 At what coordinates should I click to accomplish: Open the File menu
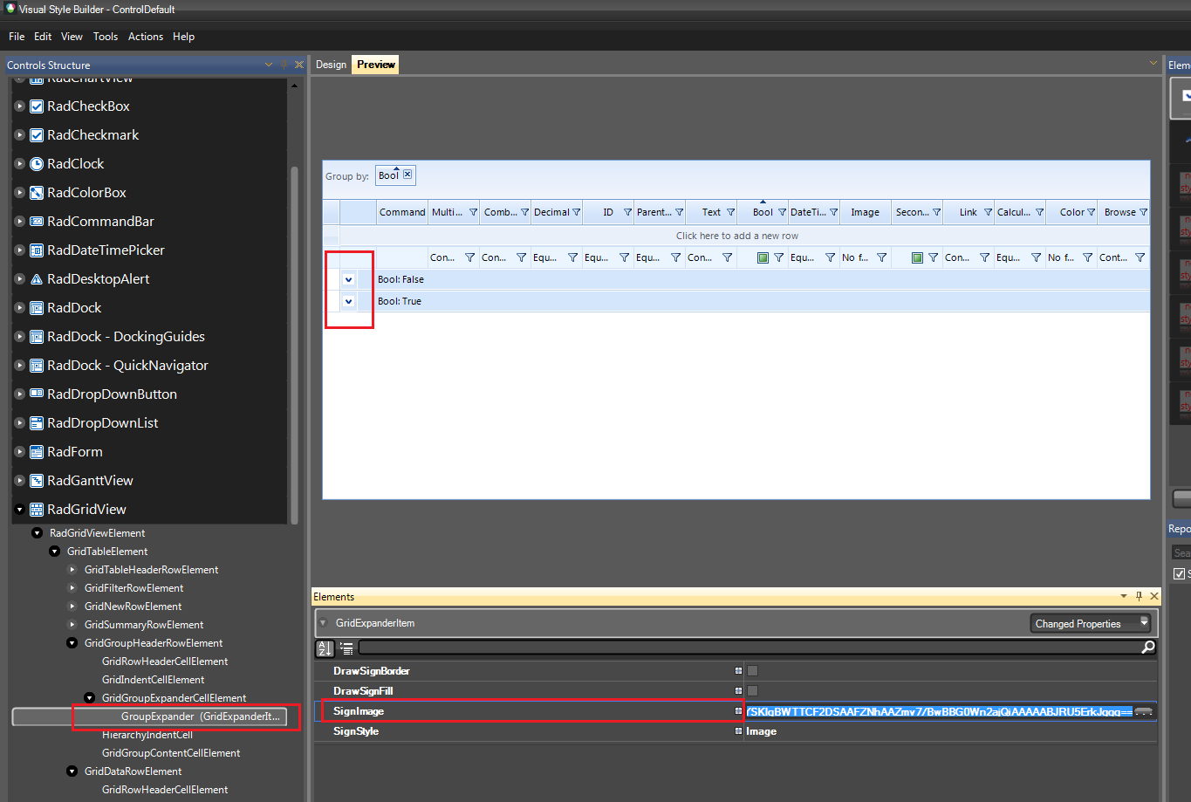(x=17, y=37)
